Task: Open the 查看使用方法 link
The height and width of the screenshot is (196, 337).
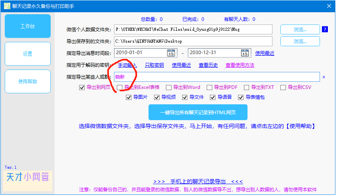Action: 240,65
